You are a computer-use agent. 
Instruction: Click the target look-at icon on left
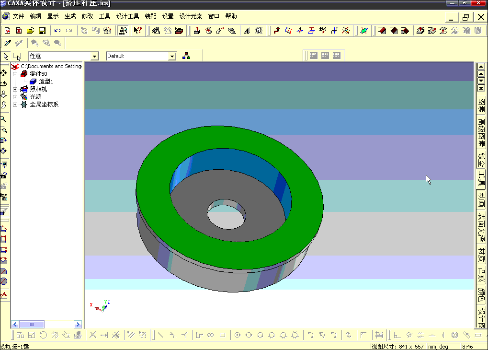pos(3,151)
